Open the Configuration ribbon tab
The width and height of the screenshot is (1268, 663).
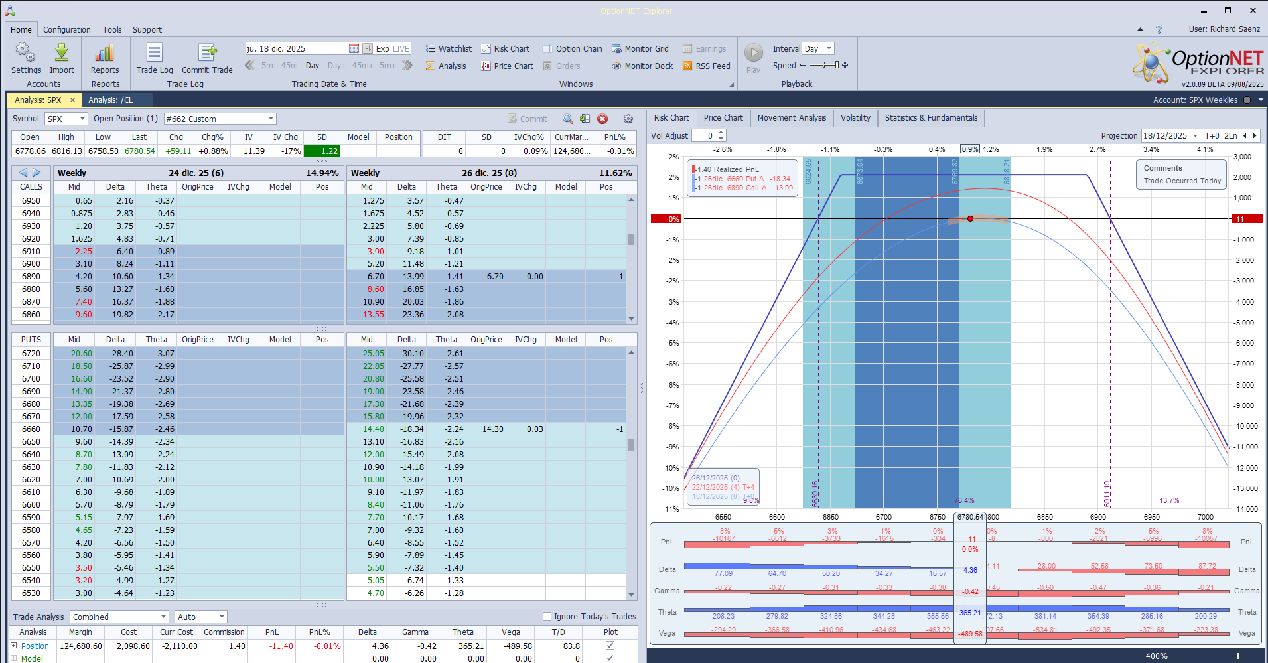point(66,30)
